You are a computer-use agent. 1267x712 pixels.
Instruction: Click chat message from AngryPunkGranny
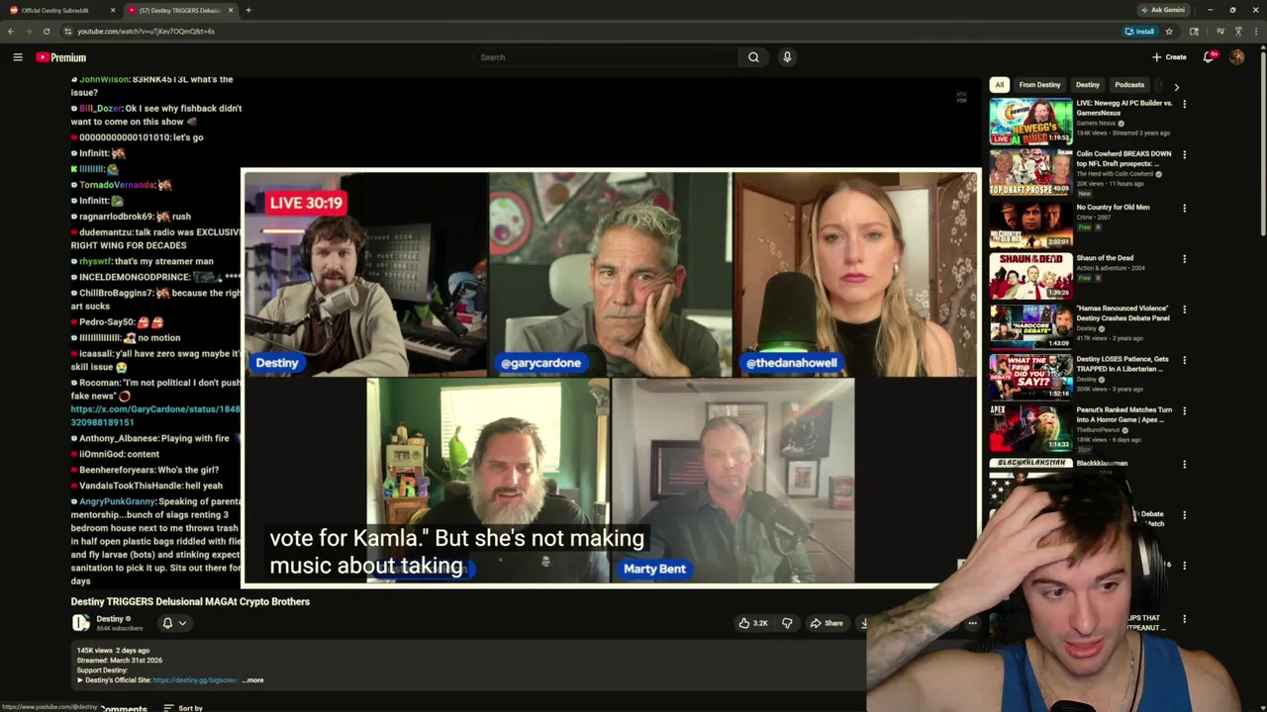(x=156, y=541)
